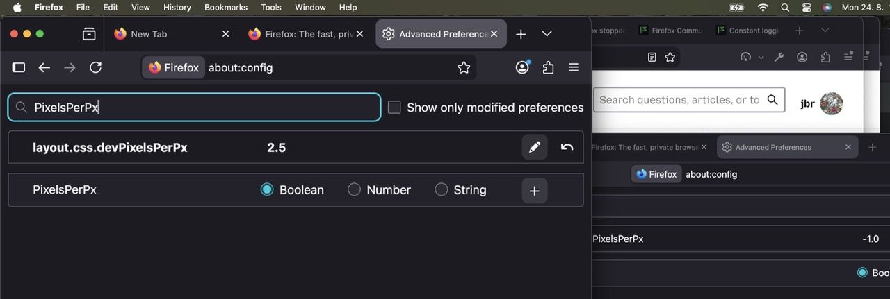The width and height of the screenshot is (890, 299).
Task: Click the -1.0 value in lower window
Action: click(871, 239)
